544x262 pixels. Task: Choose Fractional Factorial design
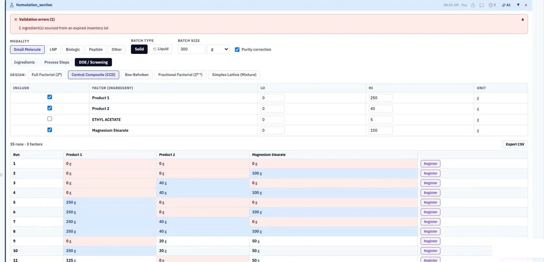pos(180,75)
